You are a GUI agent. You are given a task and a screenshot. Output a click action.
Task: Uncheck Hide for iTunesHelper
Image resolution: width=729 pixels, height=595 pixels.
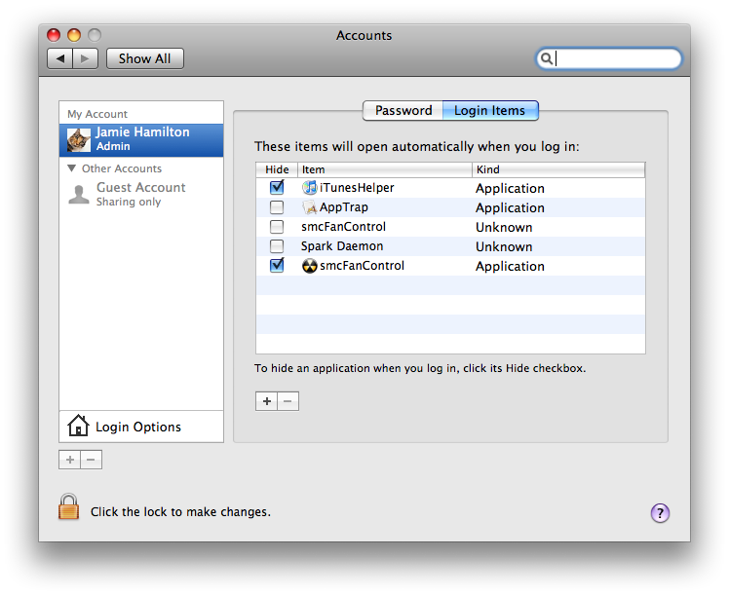(277, 187)
